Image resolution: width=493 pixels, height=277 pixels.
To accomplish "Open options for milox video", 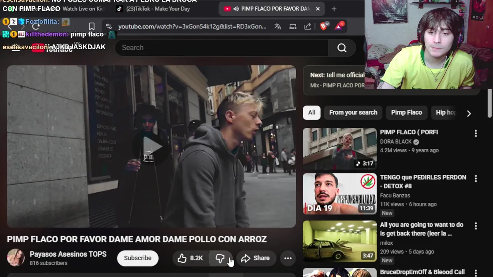I will pyautogui.click(x=476, y=226).
